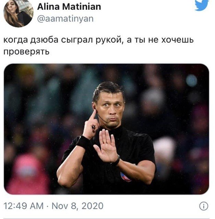Click the word проверять in the tweet
This screenshot has height=219, width=215.
(x=26, y=51)
